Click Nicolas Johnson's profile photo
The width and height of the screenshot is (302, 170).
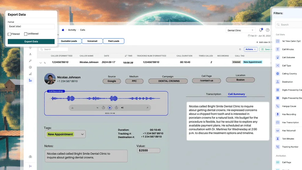pos(50,79)
